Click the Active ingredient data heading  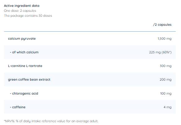(22, 6)
